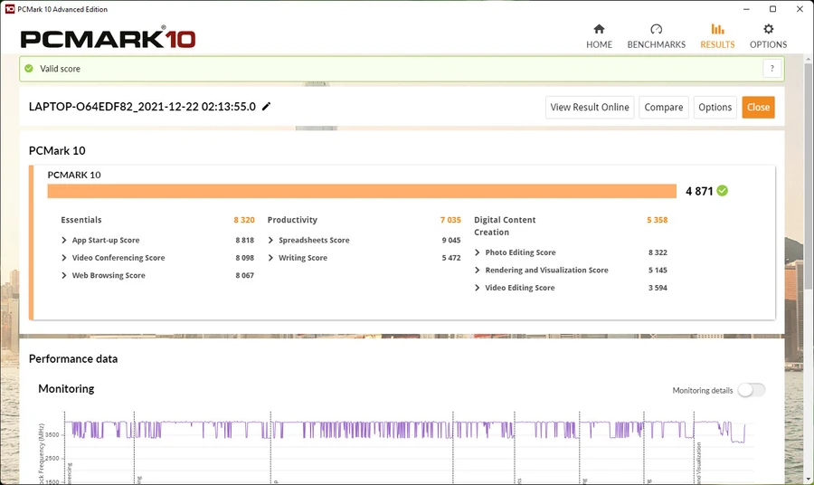Click the Writing Score value 5 472
Image resolution: width=814 pixels, height=485 pixels.
[451, 258]
